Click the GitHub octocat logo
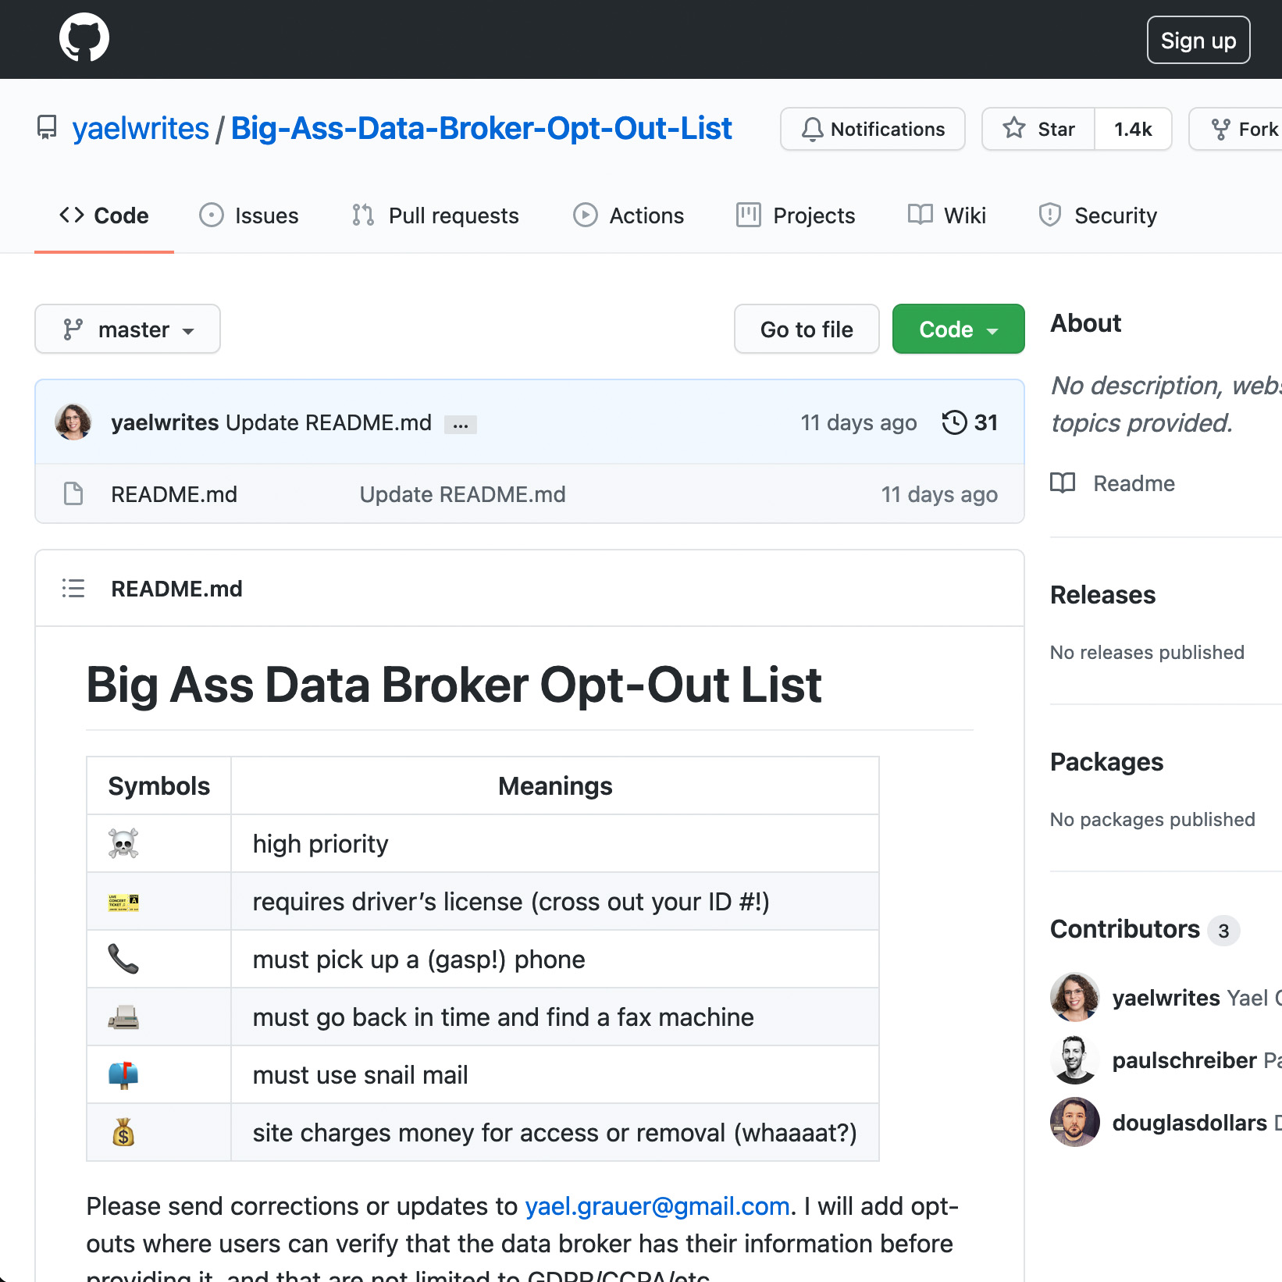 pyautogui.click(x=84, y=37)
